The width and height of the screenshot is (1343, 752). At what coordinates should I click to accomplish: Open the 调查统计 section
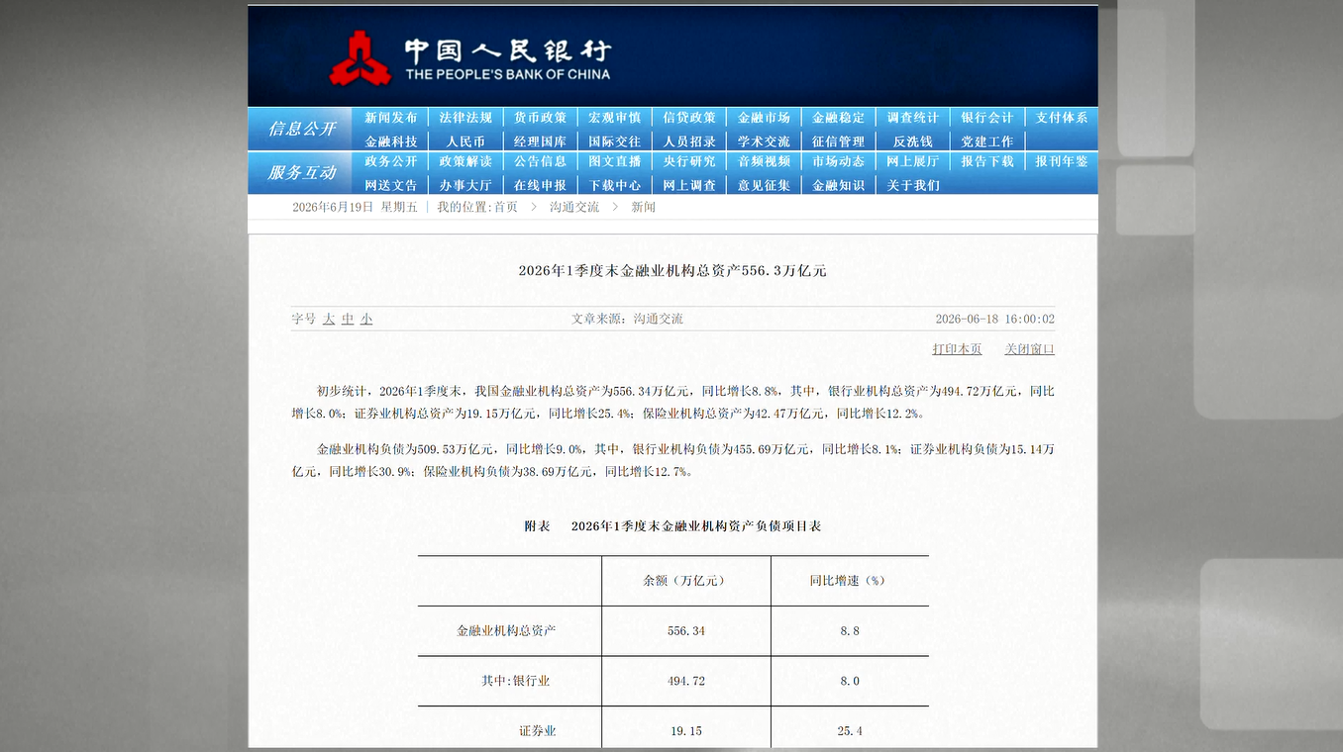tap(913, 118)
